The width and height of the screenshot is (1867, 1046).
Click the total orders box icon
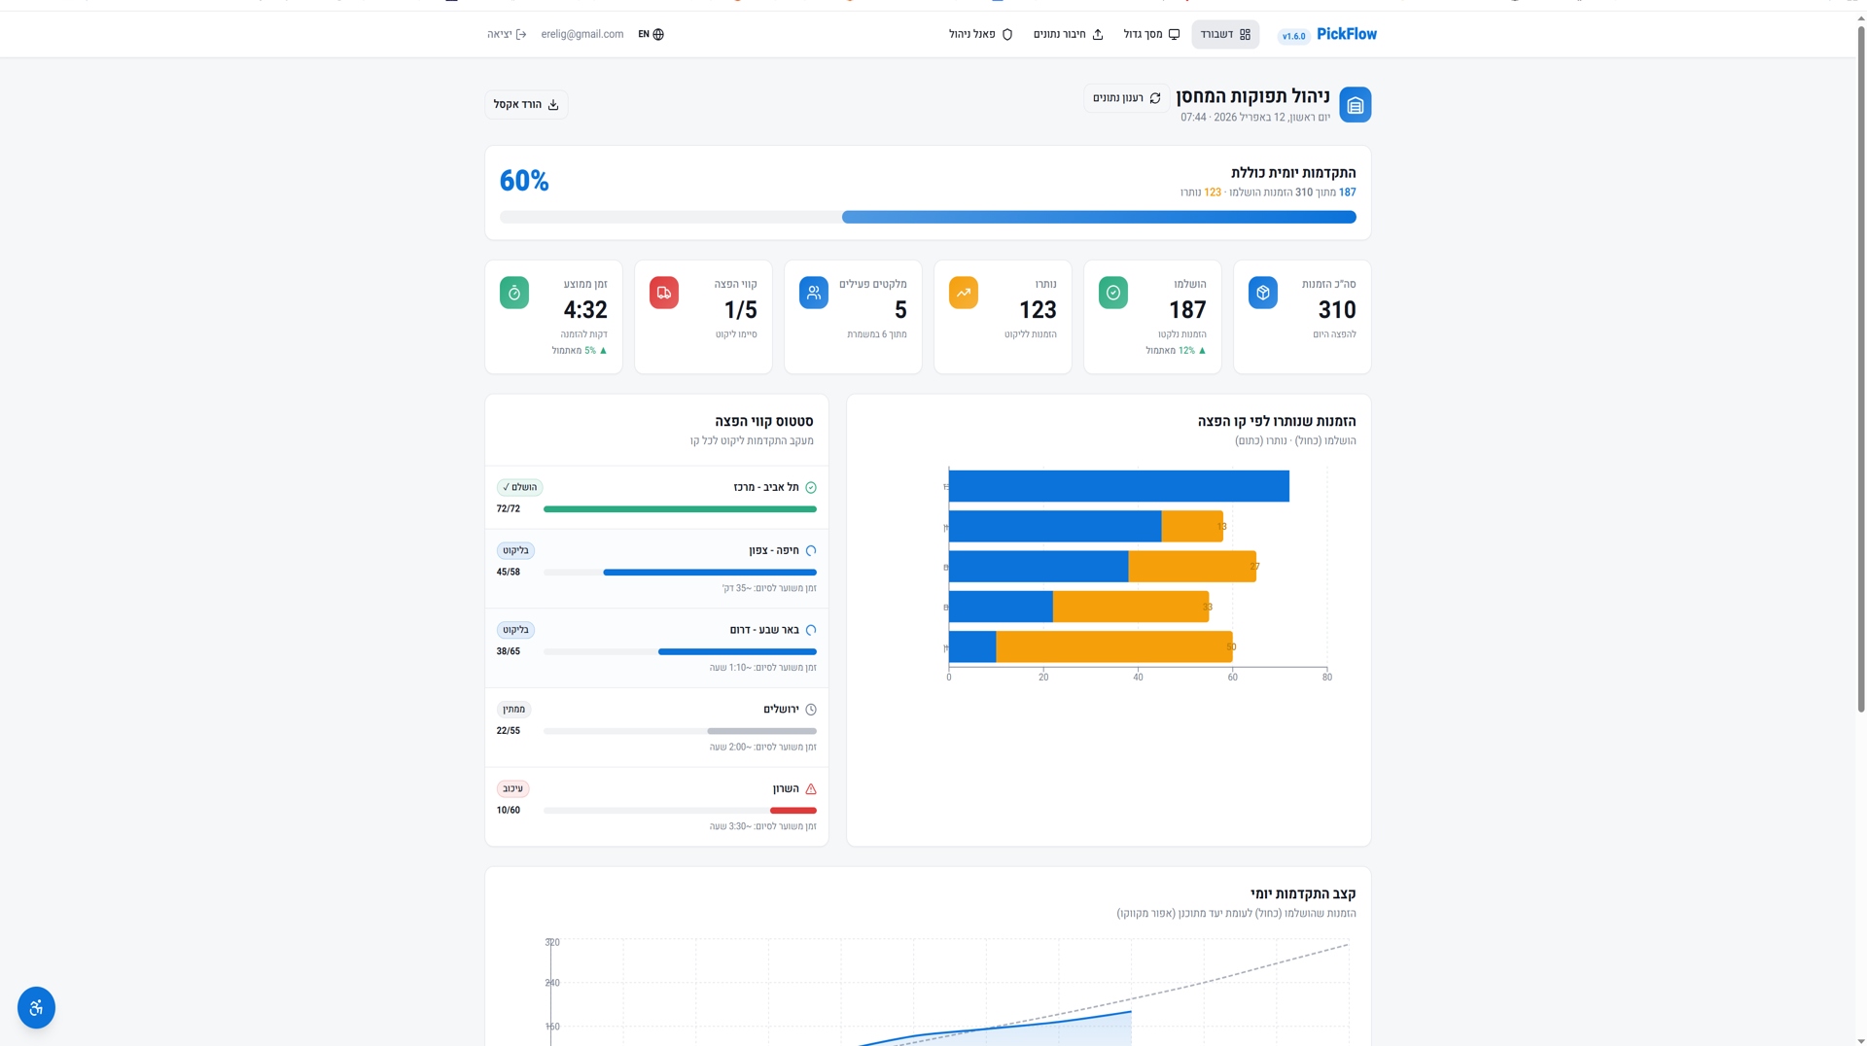click(1262, 293)
